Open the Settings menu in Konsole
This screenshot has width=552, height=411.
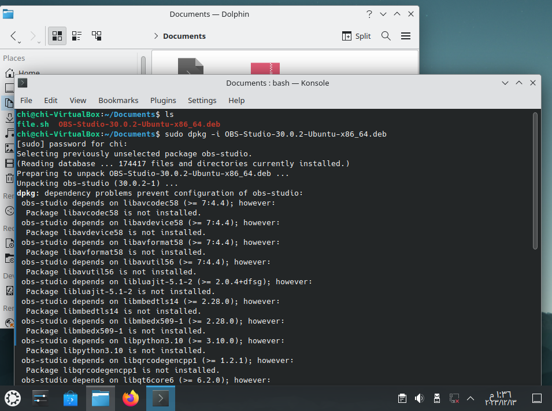coord(202,100)
